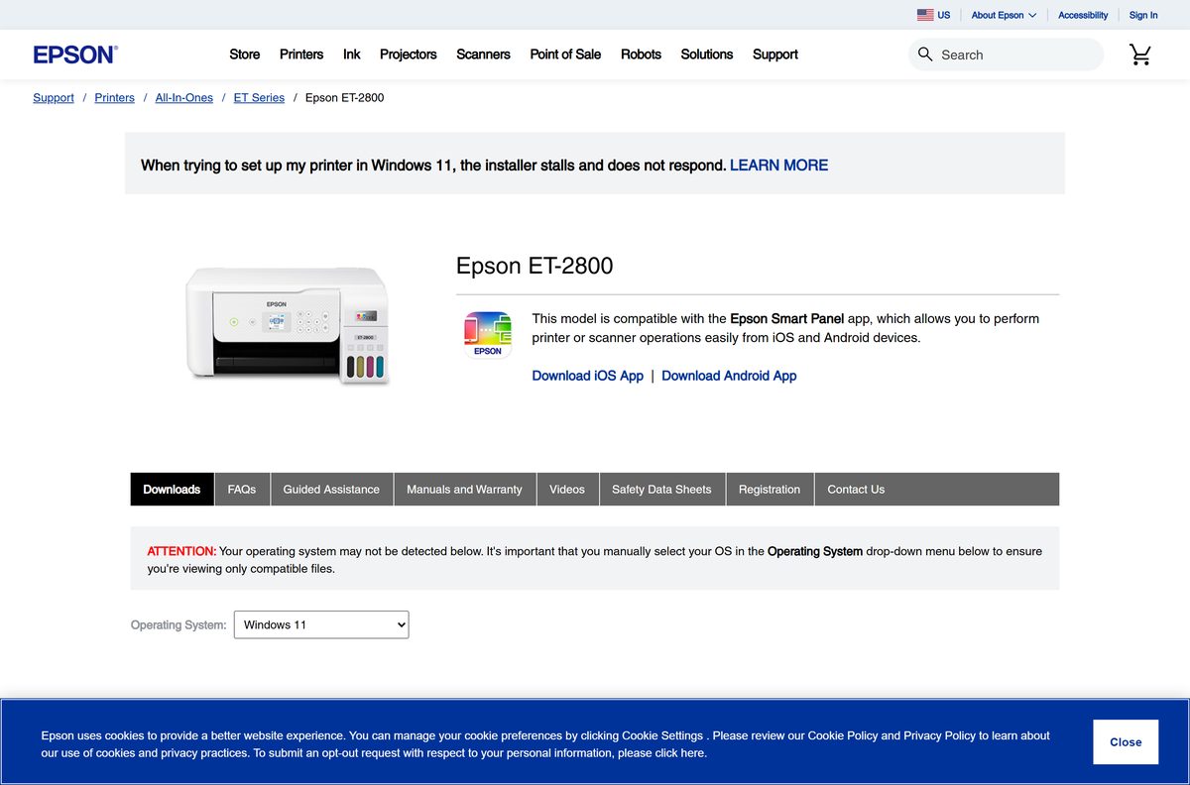Click the Printers breadcrumb link
Image resolution: width=1190 pixels, height=785 pixels.
(x=115, y=97)
